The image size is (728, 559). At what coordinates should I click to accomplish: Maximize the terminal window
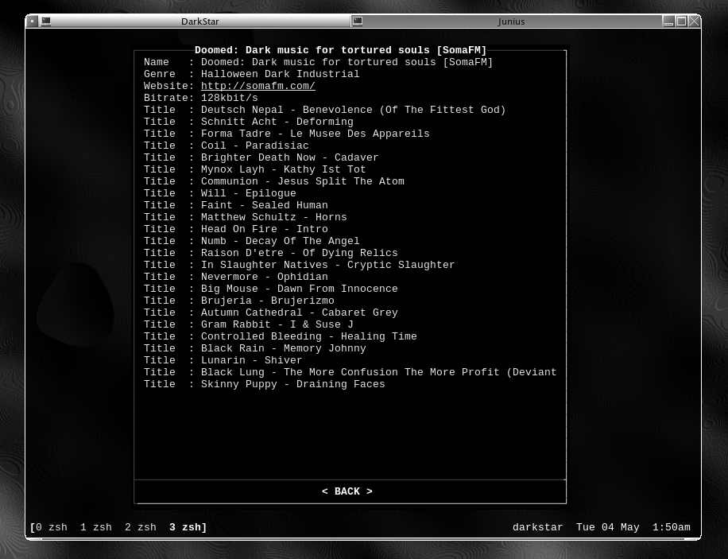pos(682,21)
